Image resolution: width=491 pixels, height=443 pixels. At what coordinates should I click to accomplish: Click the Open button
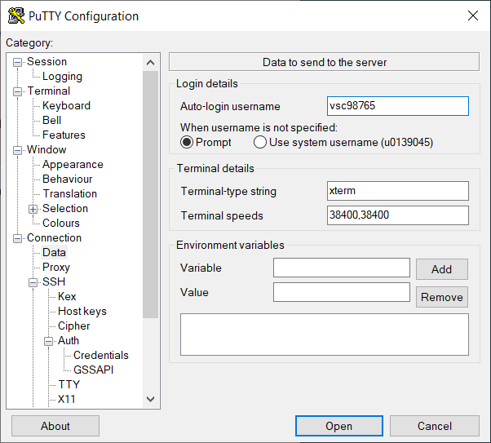tap(339, 426)
